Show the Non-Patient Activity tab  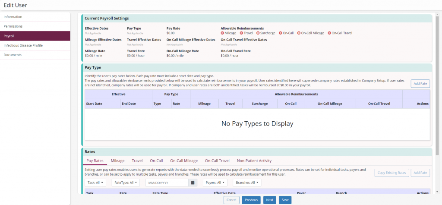coord(254,161)
